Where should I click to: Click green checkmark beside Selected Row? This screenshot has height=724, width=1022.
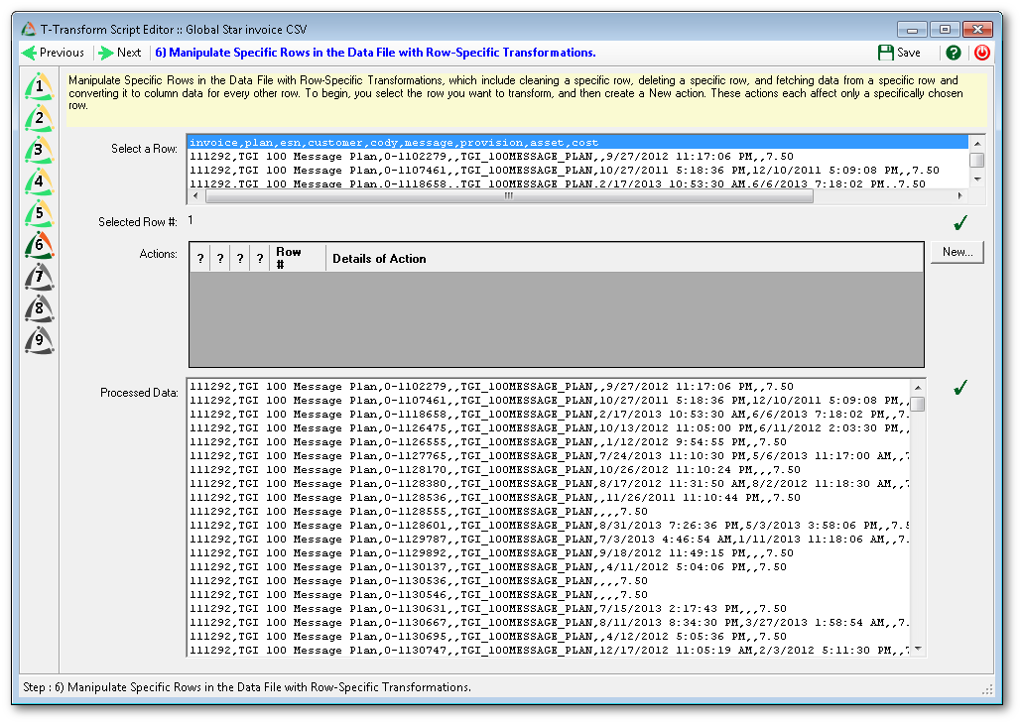[x=960, y=223]
